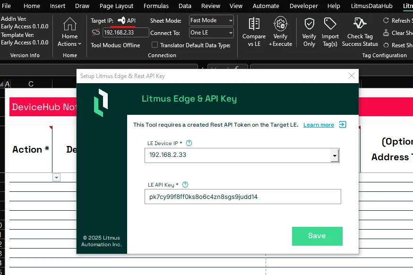This screenshot has width=413, height=275.
Task: Open the Review ribbon tab
Action: [x=211, y=6]
